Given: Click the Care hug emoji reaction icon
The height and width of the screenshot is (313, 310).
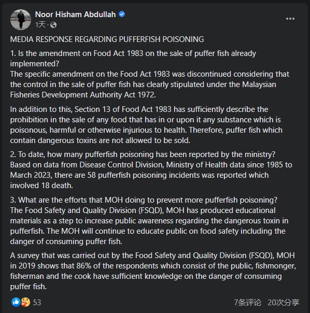Looking at the screenshot, I should [x=25, y=302].
